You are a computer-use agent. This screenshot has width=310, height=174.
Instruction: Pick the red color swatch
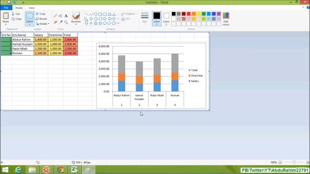click(x=188, y=14)
